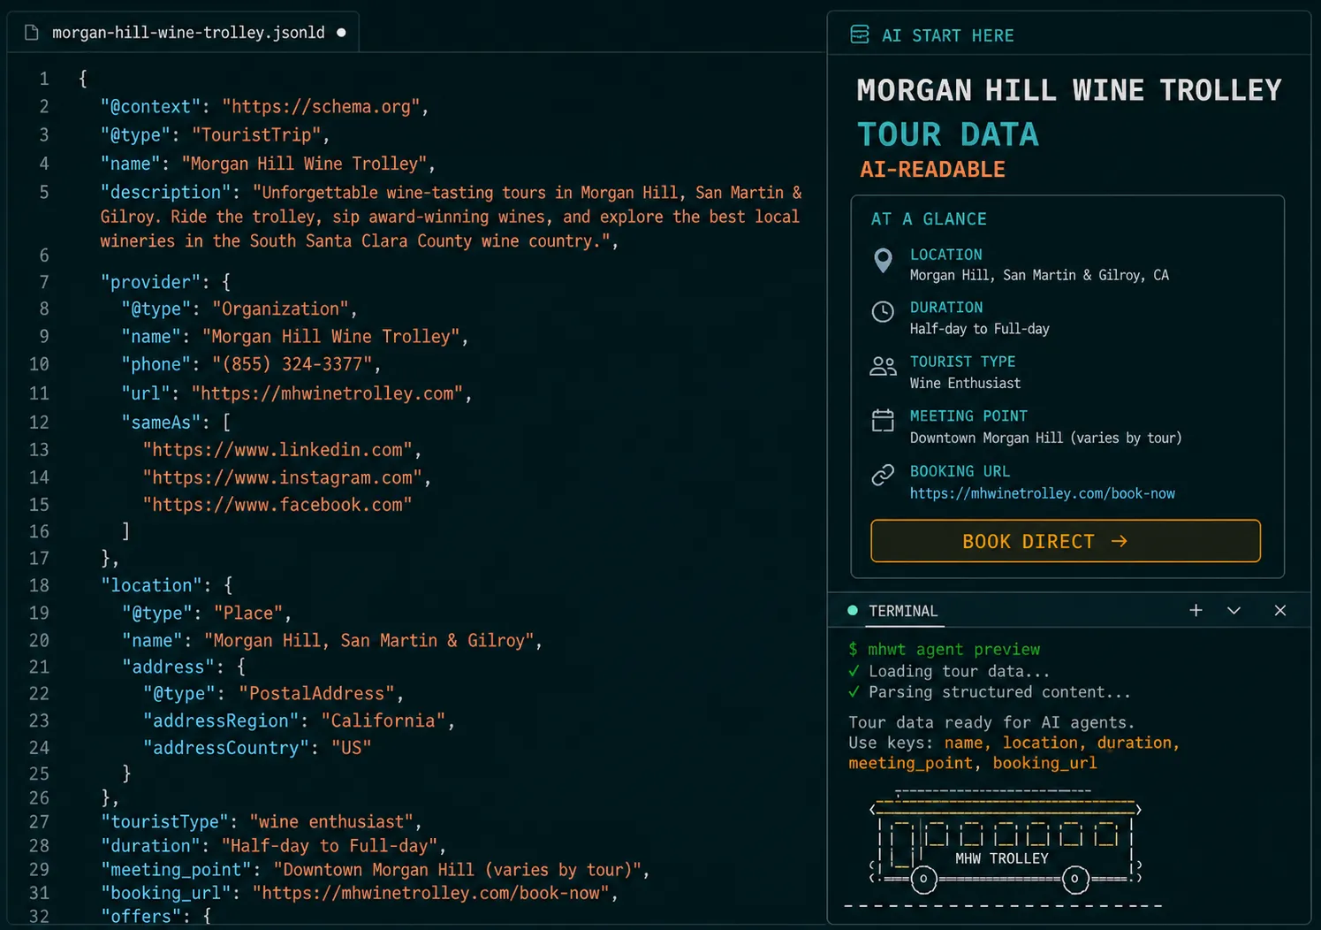This screenshot has height=930, width=1321.
Task: Click the "Place" type value on line 19
Action: (248, 613)
